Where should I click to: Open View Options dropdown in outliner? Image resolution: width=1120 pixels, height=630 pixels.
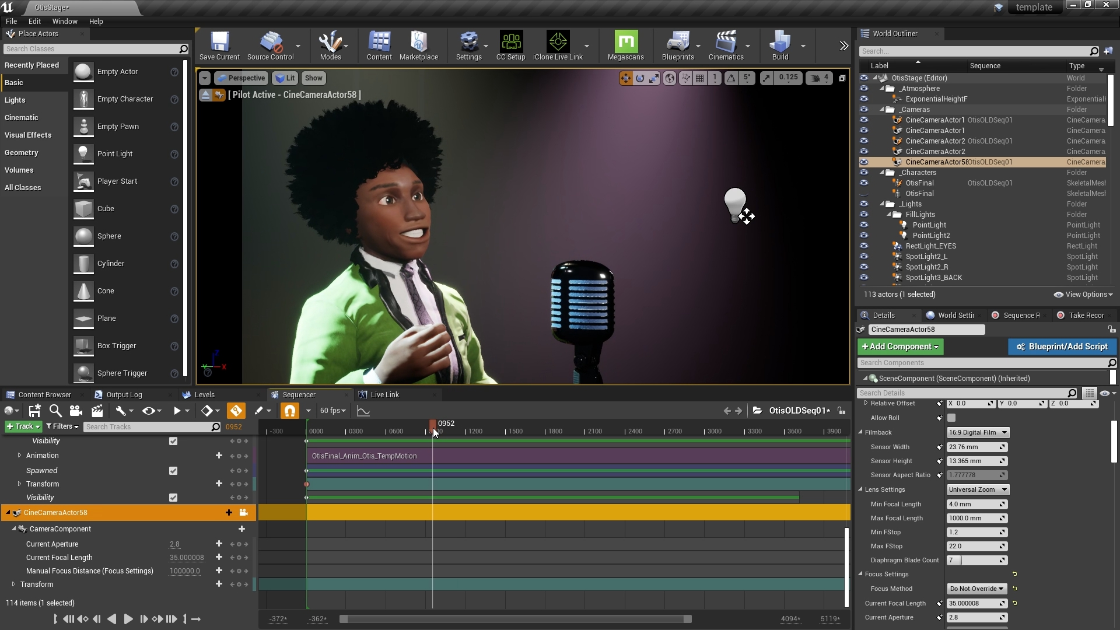[1083, 295]
